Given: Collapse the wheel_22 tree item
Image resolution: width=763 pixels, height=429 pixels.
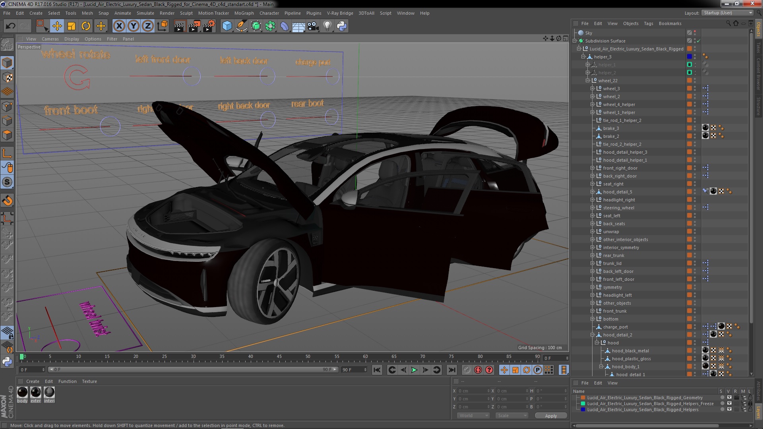Looking at the screenshot, I should click(588, 81).
